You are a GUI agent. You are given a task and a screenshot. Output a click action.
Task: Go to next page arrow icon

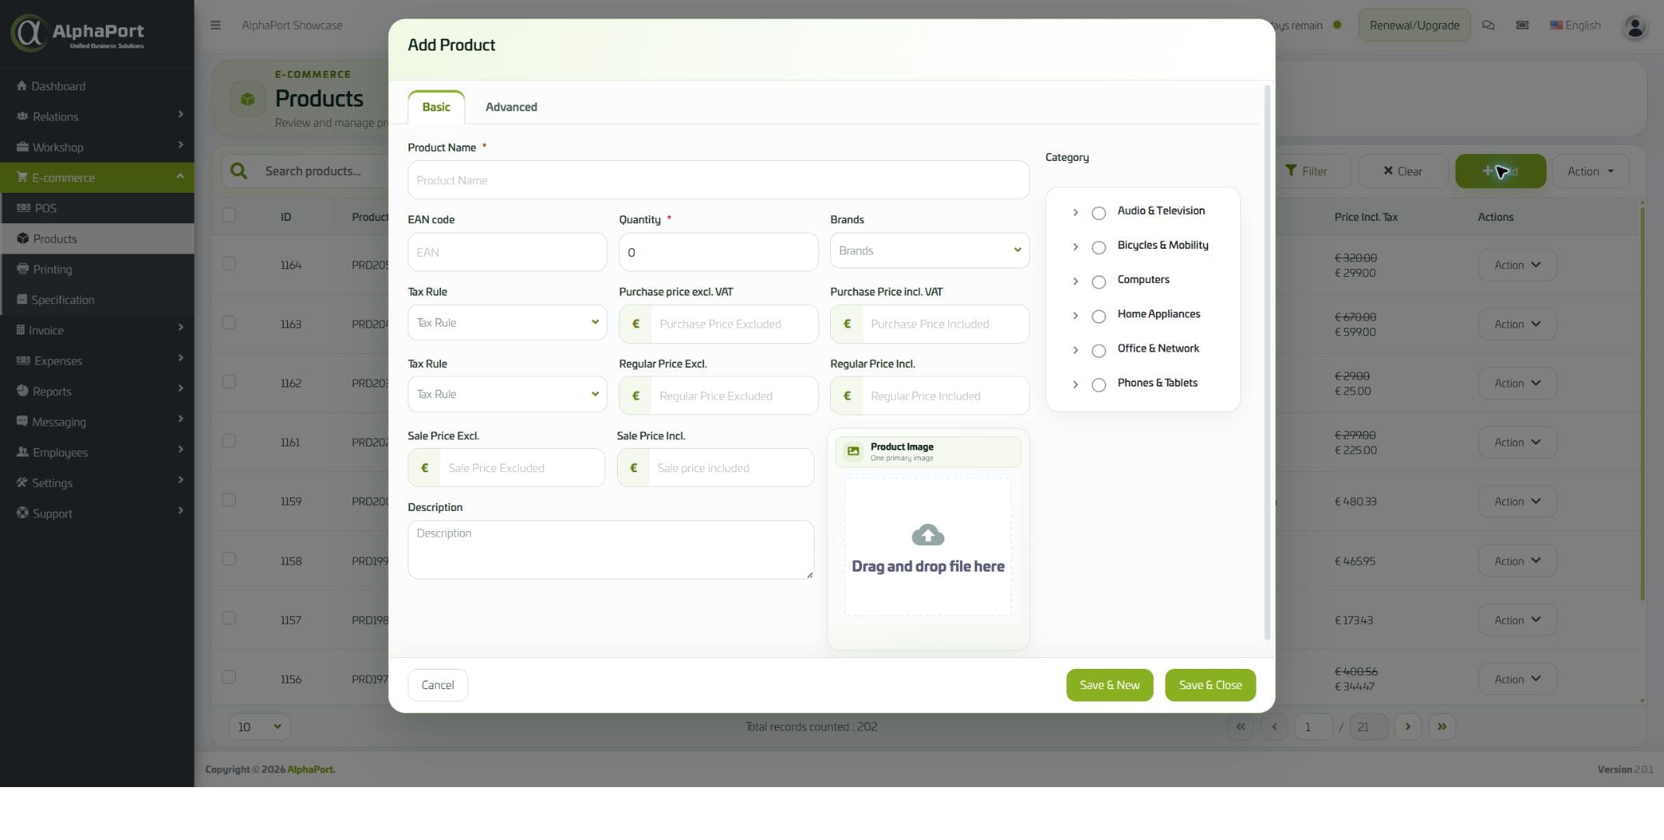pyautogui.click(x=1407, y=726)
